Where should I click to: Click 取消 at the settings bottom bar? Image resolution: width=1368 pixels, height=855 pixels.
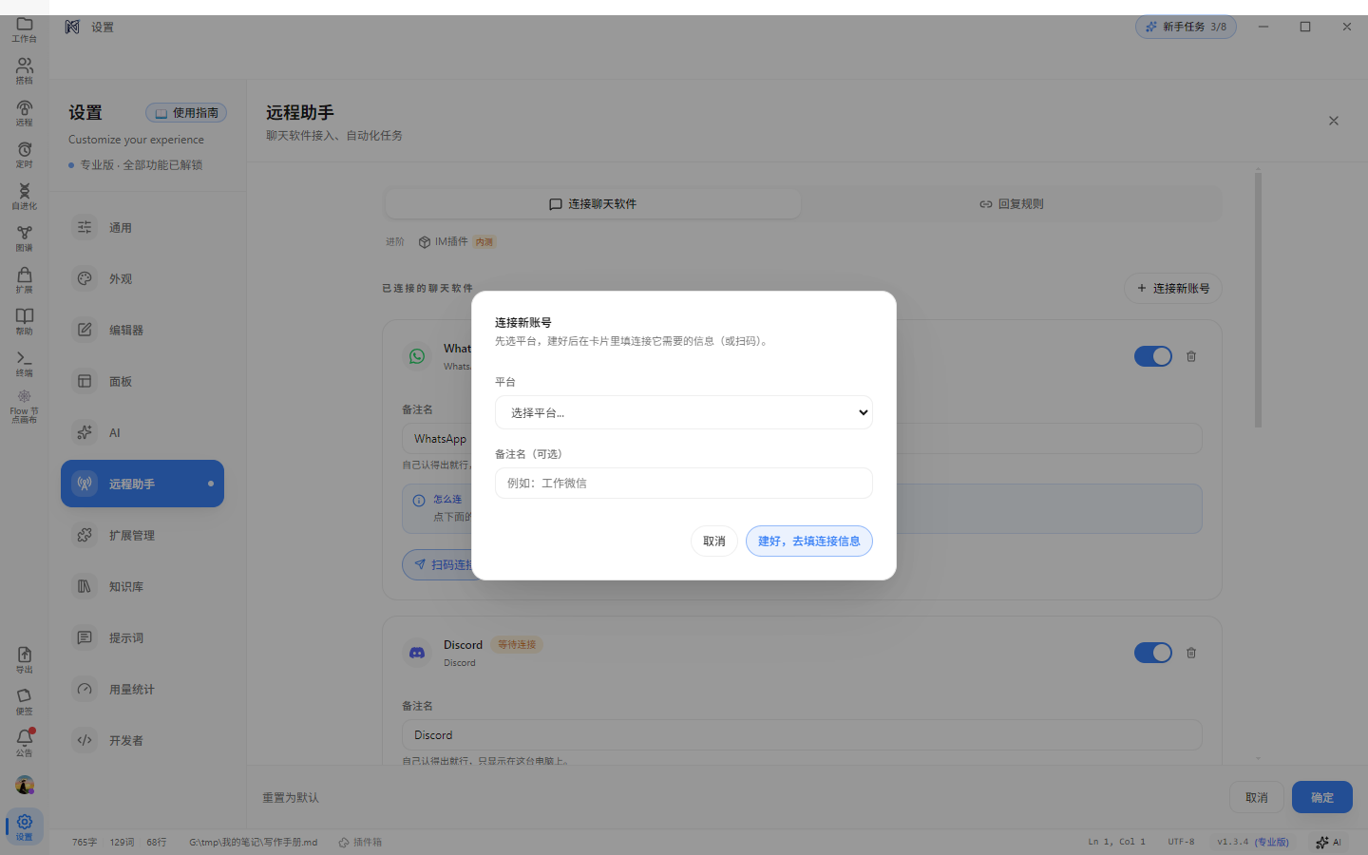[x=1257, y=797]
